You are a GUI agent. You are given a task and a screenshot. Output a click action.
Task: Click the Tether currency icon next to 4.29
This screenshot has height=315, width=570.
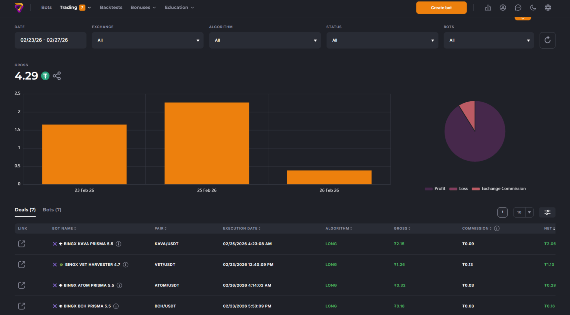point(45,76)
